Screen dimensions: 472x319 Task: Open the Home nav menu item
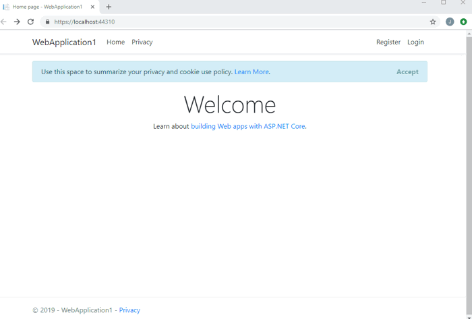click(x=115, y=42)
